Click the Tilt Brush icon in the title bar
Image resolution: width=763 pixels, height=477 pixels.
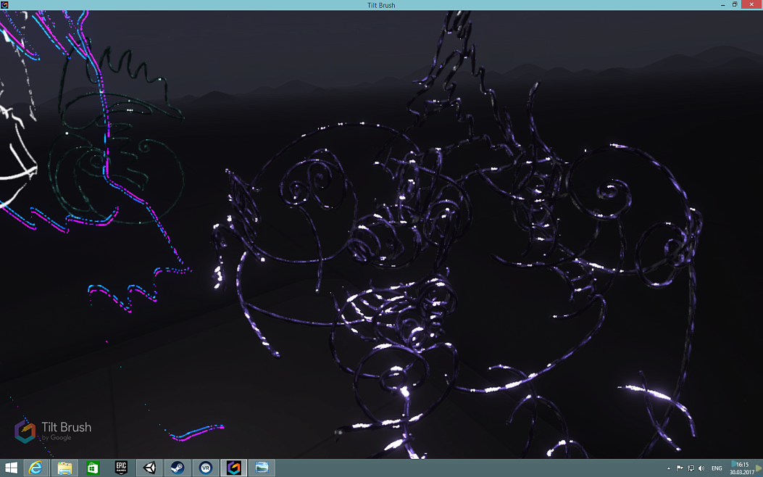click(x=4, y=5)
